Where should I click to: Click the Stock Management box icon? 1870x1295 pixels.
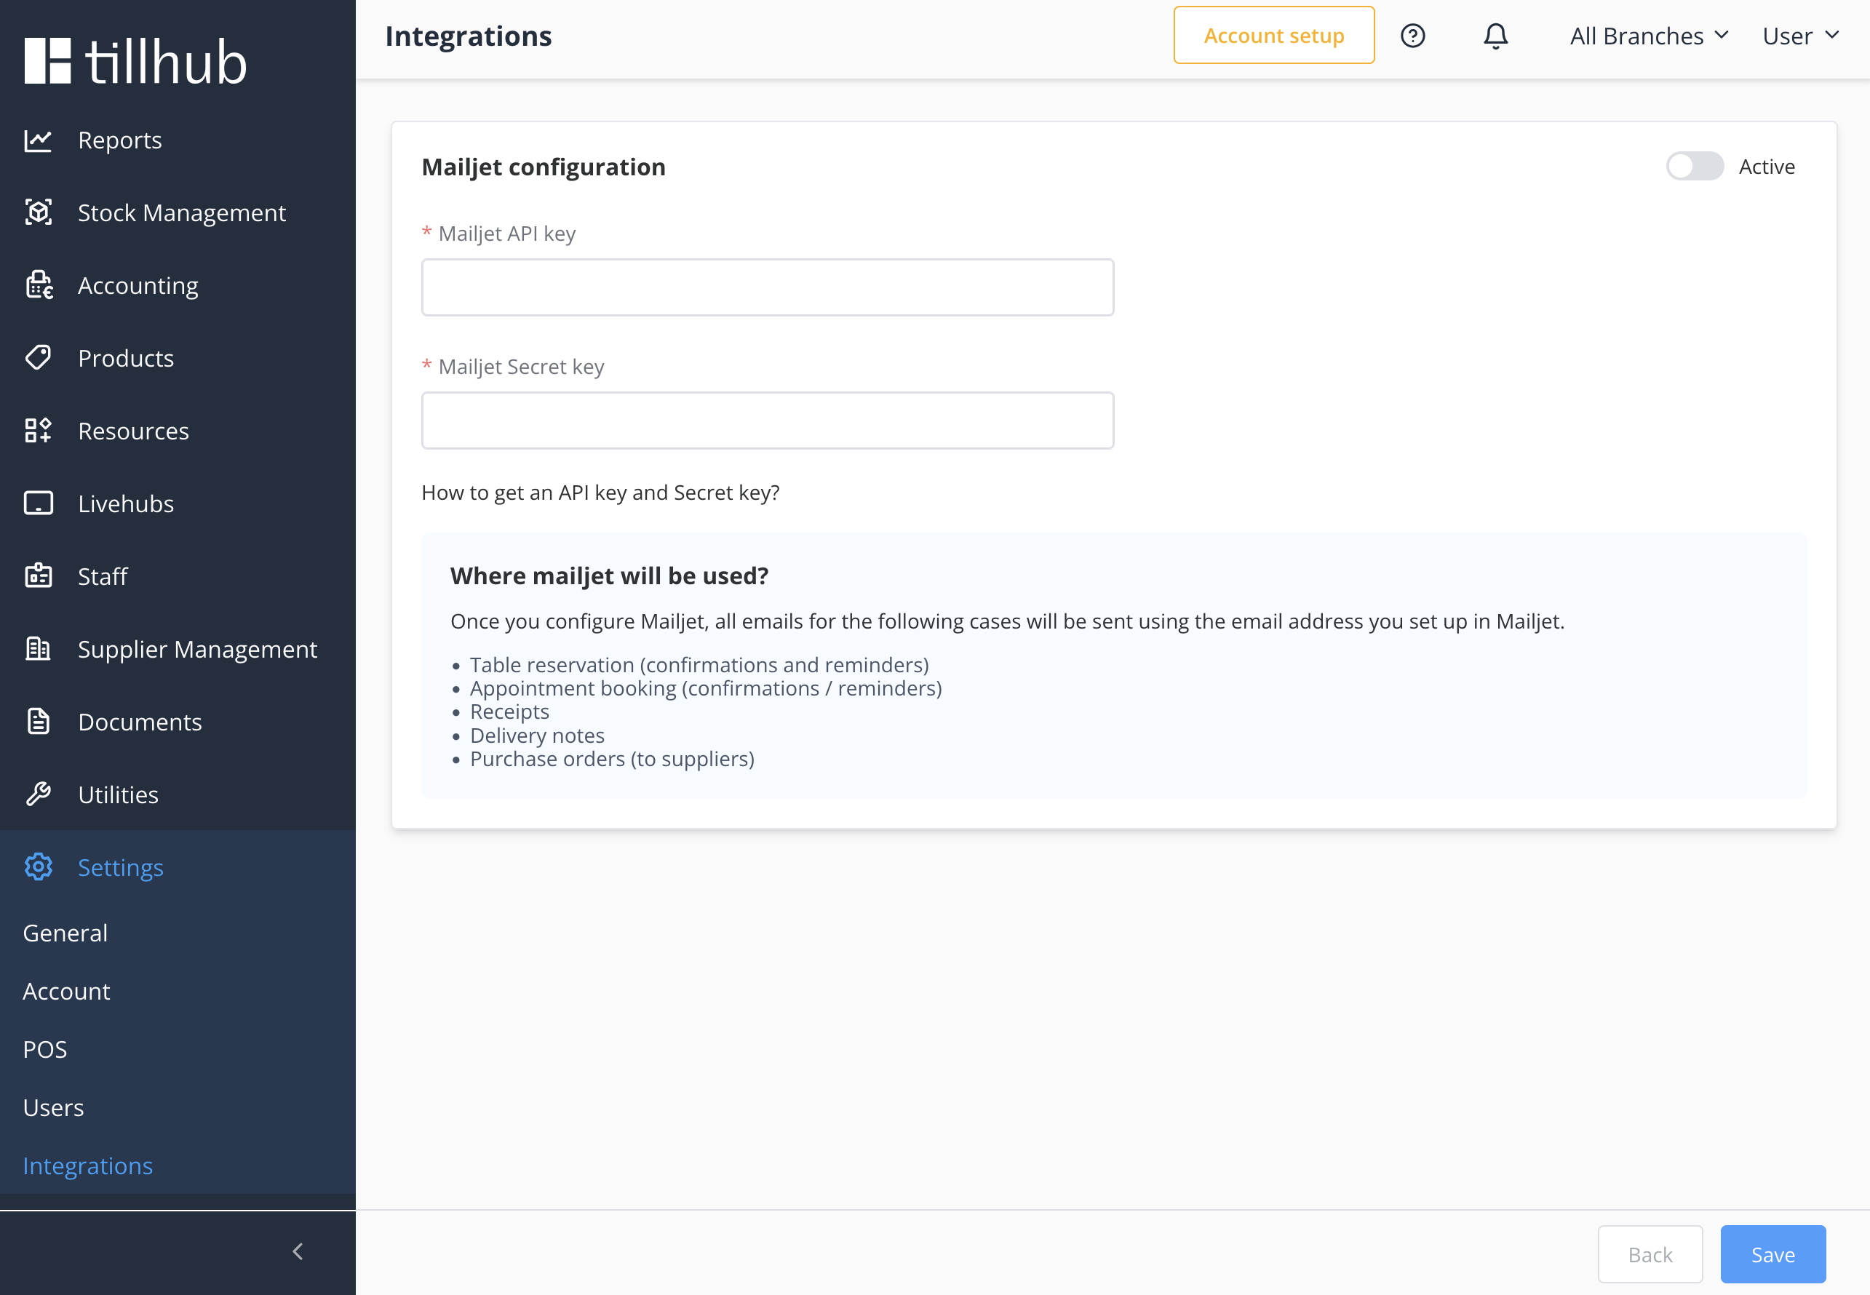pyautogui.click(x=38, y=212)
